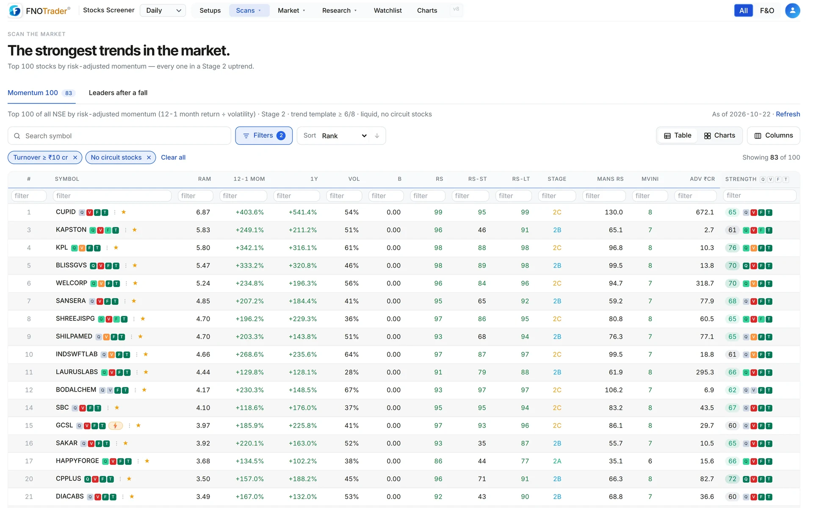Screen dimensions: 813x508
Task: Expand the Market menu
Action: pos(291,11)
